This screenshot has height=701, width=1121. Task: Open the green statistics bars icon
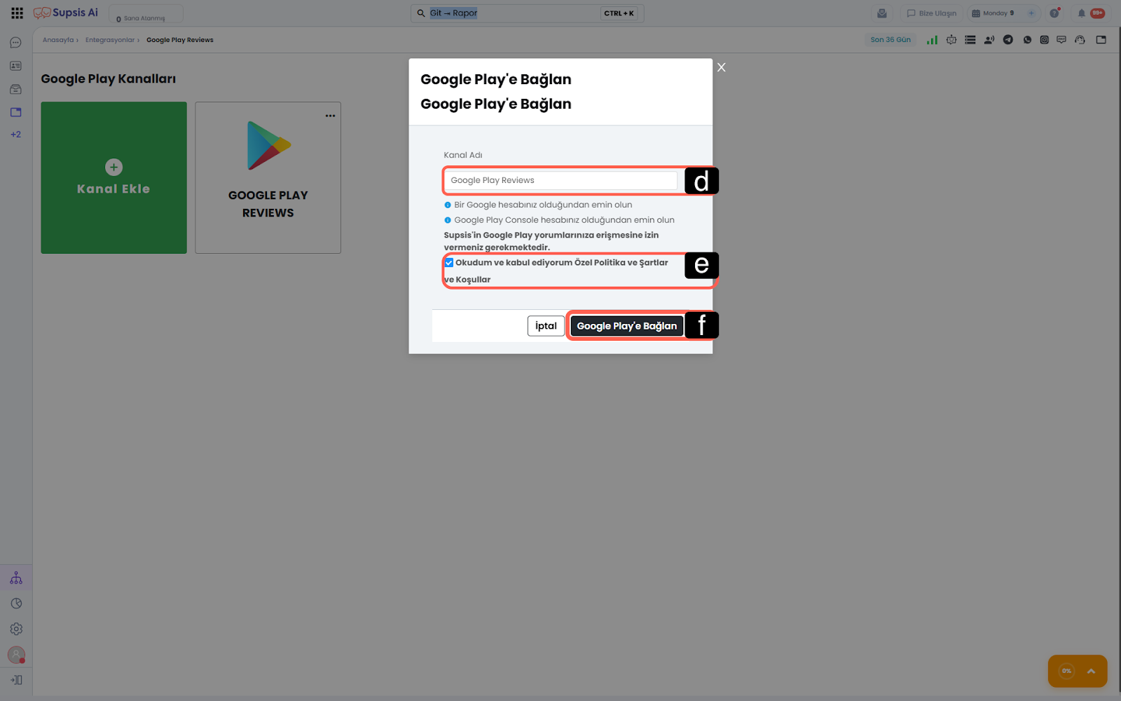click(932, 40)
